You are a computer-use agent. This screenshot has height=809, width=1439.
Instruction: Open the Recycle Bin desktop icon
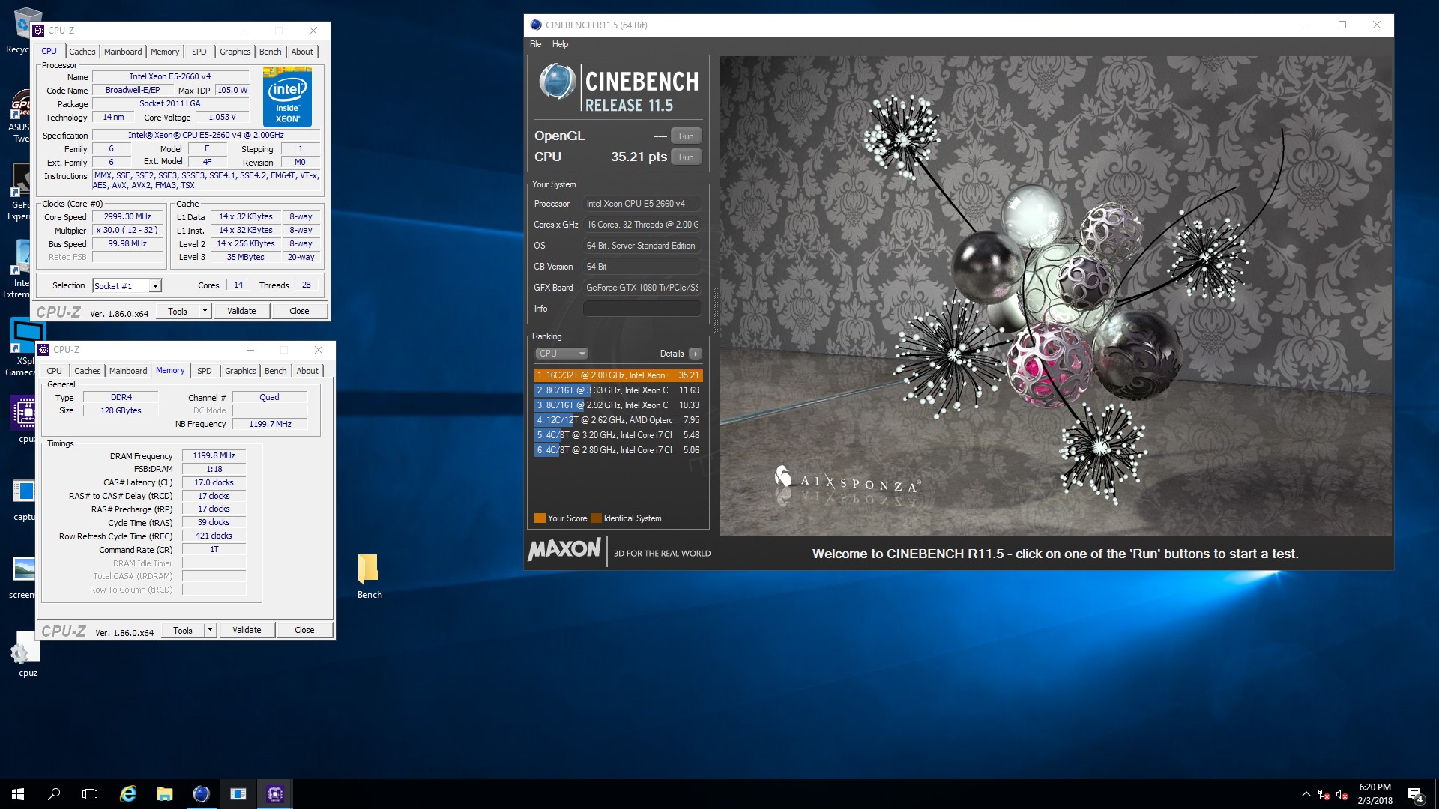pyautogui.click(x=26, y=24)
